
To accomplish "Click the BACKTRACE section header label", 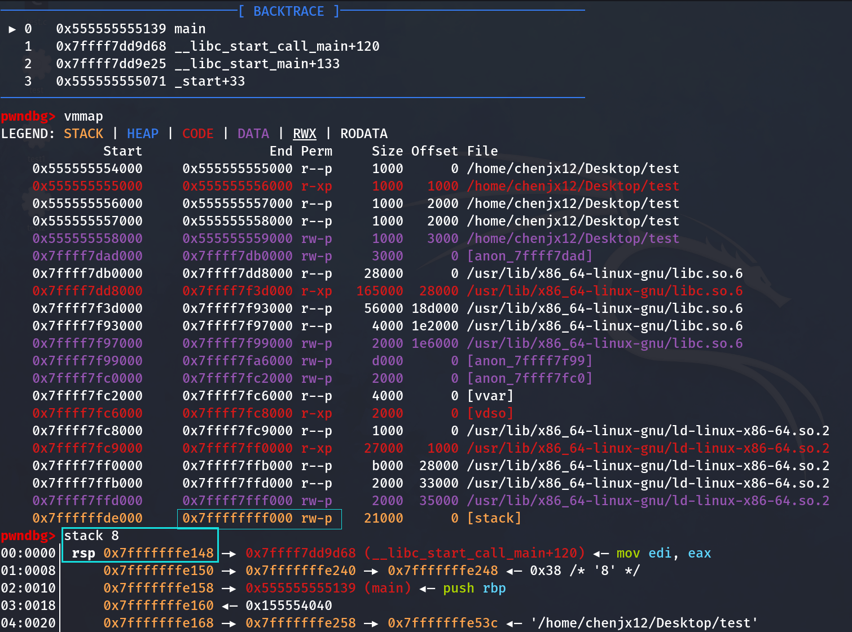I will click(288, 11).
